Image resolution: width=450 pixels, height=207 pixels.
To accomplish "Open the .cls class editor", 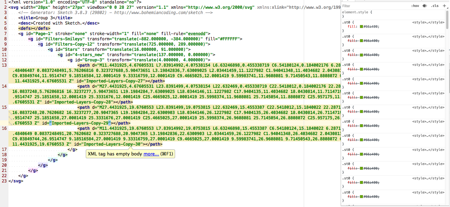I will pos(435,6).
